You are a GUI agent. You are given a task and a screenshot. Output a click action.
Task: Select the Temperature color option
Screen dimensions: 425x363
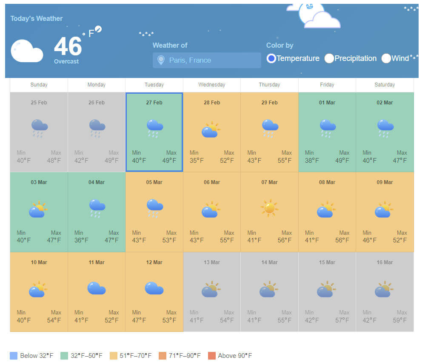pos(271,59)
